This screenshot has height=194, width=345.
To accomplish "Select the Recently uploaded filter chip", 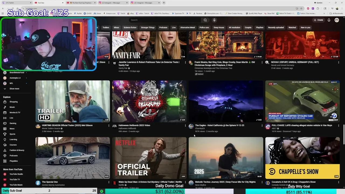I will pyautogui.click(x=276, y=27).
